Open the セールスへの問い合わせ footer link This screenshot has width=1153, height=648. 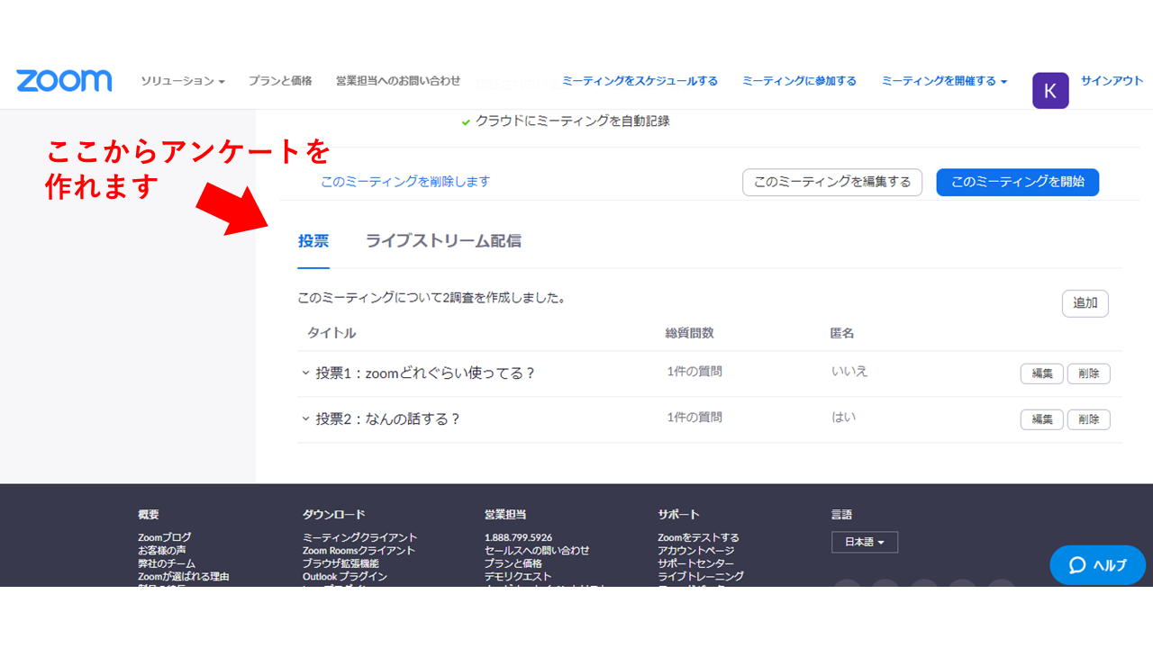click(x=537, y=550)
